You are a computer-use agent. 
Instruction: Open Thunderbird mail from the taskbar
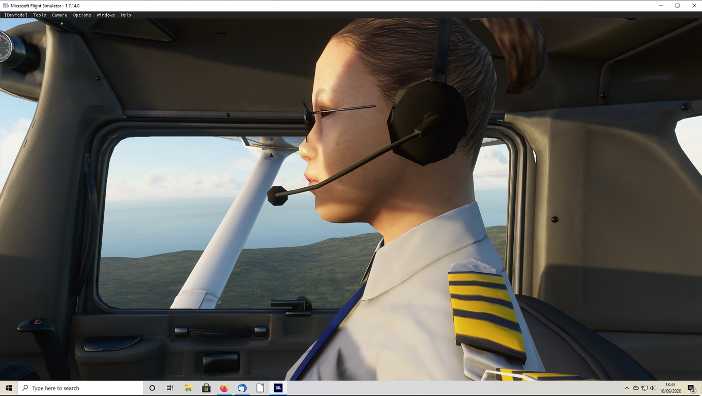[242, 388]
